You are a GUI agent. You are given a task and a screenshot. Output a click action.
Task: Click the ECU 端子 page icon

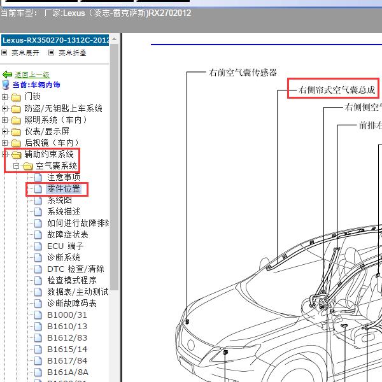click(38, 246)
